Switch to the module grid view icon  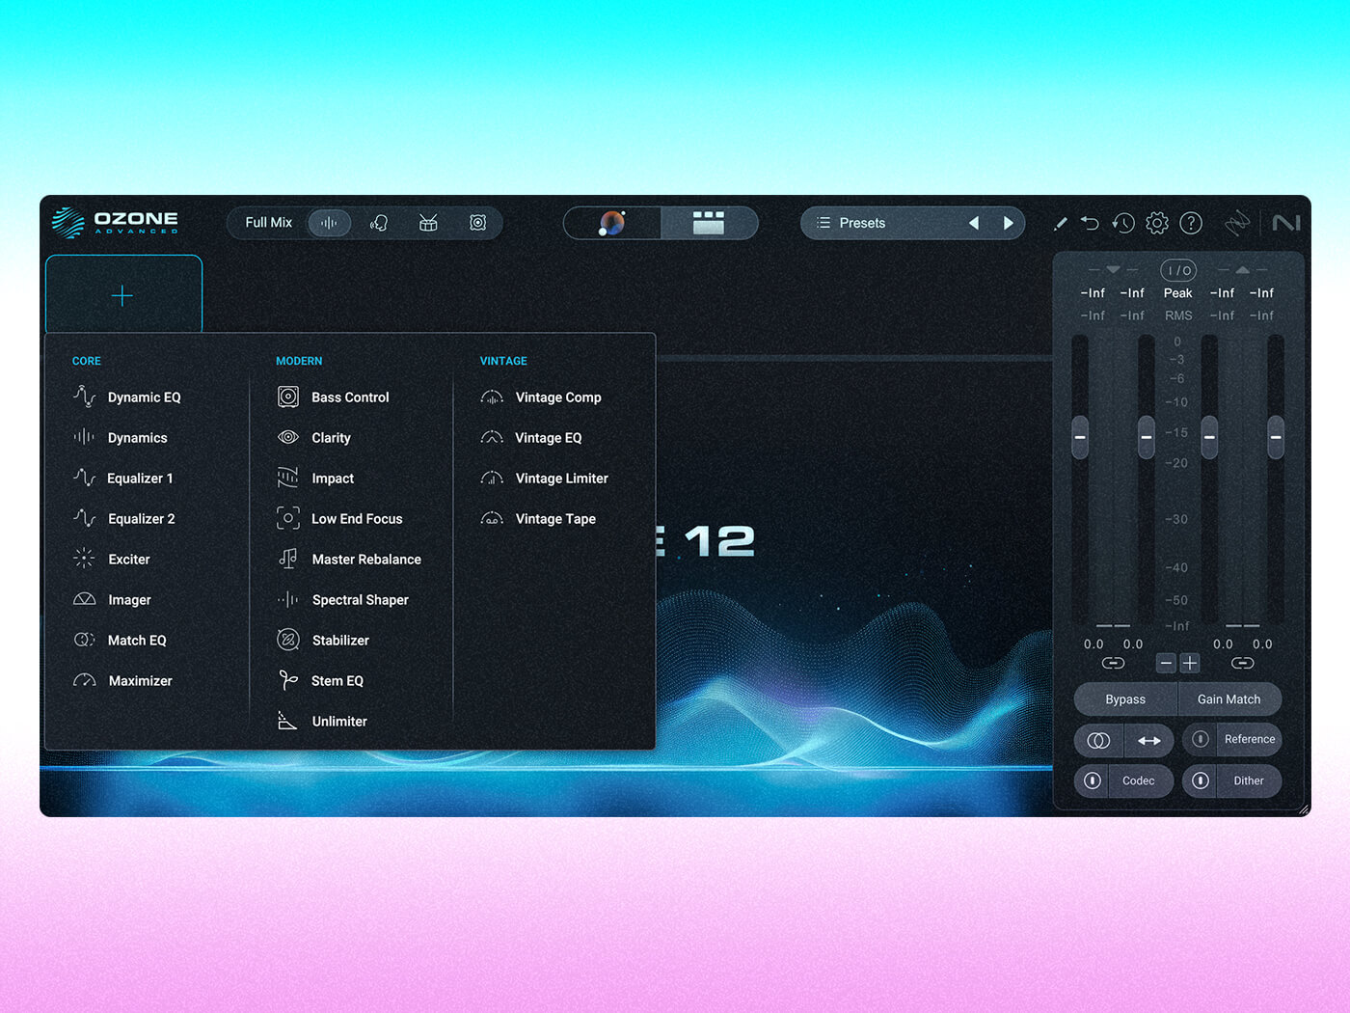(709, 223)
